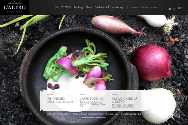Open PASTAKURSER PÅ L'ALTRO heading
The image size is (188, 125).
[x=125, y=100]
